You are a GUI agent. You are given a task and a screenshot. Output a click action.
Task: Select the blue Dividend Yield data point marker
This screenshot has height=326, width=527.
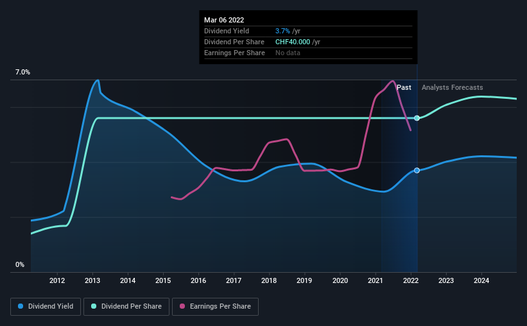click(x=417, y=171)
